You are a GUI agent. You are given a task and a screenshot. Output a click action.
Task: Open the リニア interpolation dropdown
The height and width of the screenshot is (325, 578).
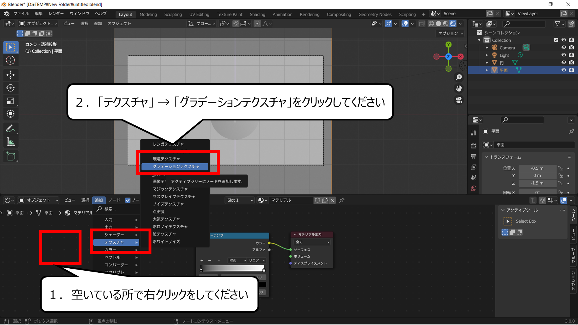click(257, 260)
